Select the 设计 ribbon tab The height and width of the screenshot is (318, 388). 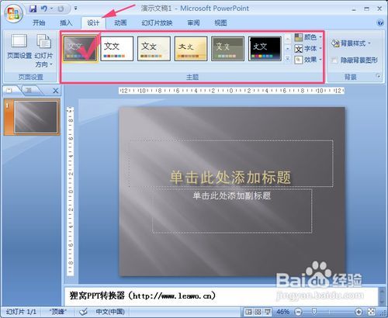[93, 23]
